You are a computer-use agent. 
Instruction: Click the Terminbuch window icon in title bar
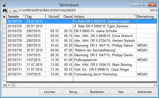click(4, 5)
